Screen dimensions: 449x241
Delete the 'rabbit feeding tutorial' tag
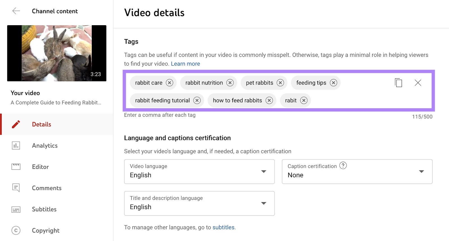(x=197, y=100)
